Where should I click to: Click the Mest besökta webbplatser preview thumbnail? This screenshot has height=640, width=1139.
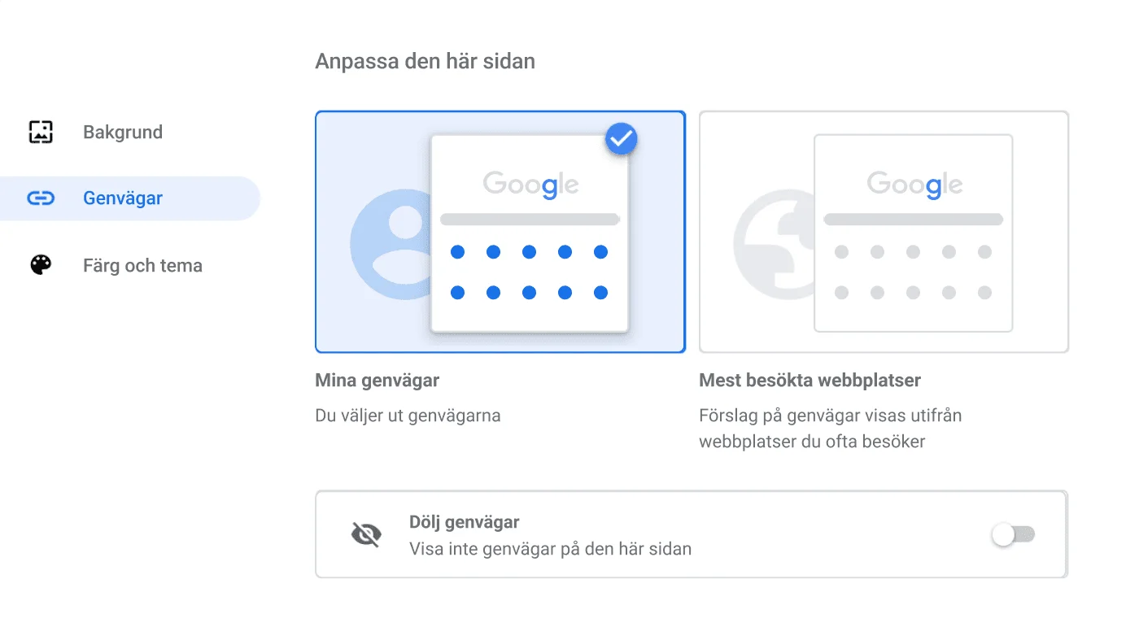(913, 233)
